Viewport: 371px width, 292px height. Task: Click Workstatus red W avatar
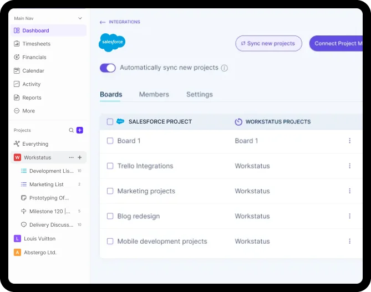coord(17,157)
